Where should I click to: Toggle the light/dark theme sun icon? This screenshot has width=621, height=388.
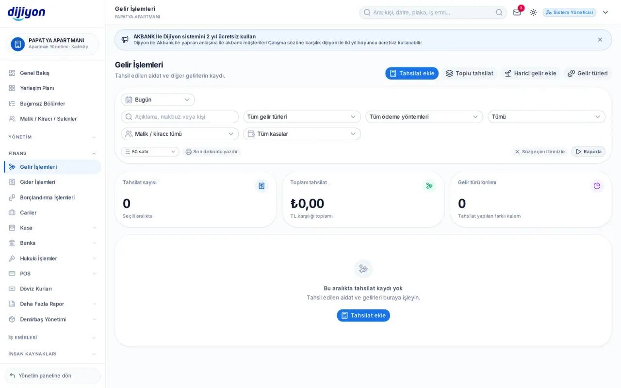coord(533,12)
